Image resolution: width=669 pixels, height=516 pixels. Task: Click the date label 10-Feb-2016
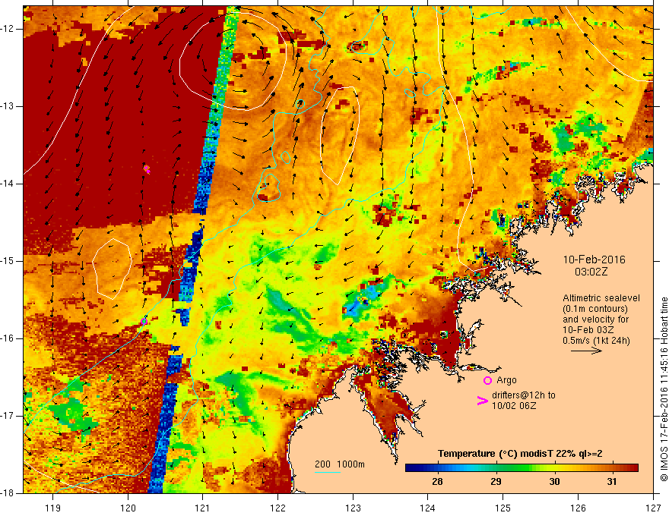594,260
